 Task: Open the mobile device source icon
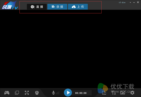pyautogui.click(x=104, y=93)
